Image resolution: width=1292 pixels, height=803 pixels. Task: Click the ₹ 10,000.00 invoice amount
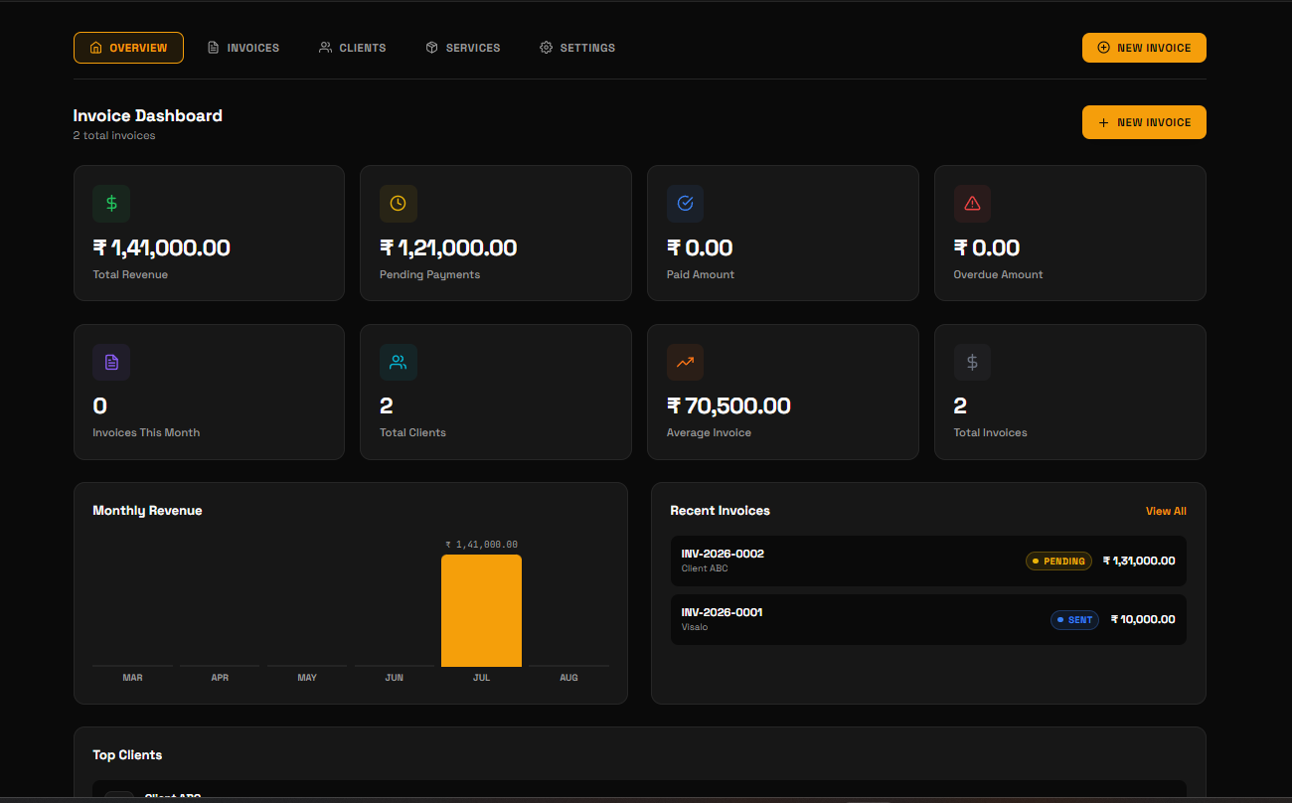[x=1143, y=620]
